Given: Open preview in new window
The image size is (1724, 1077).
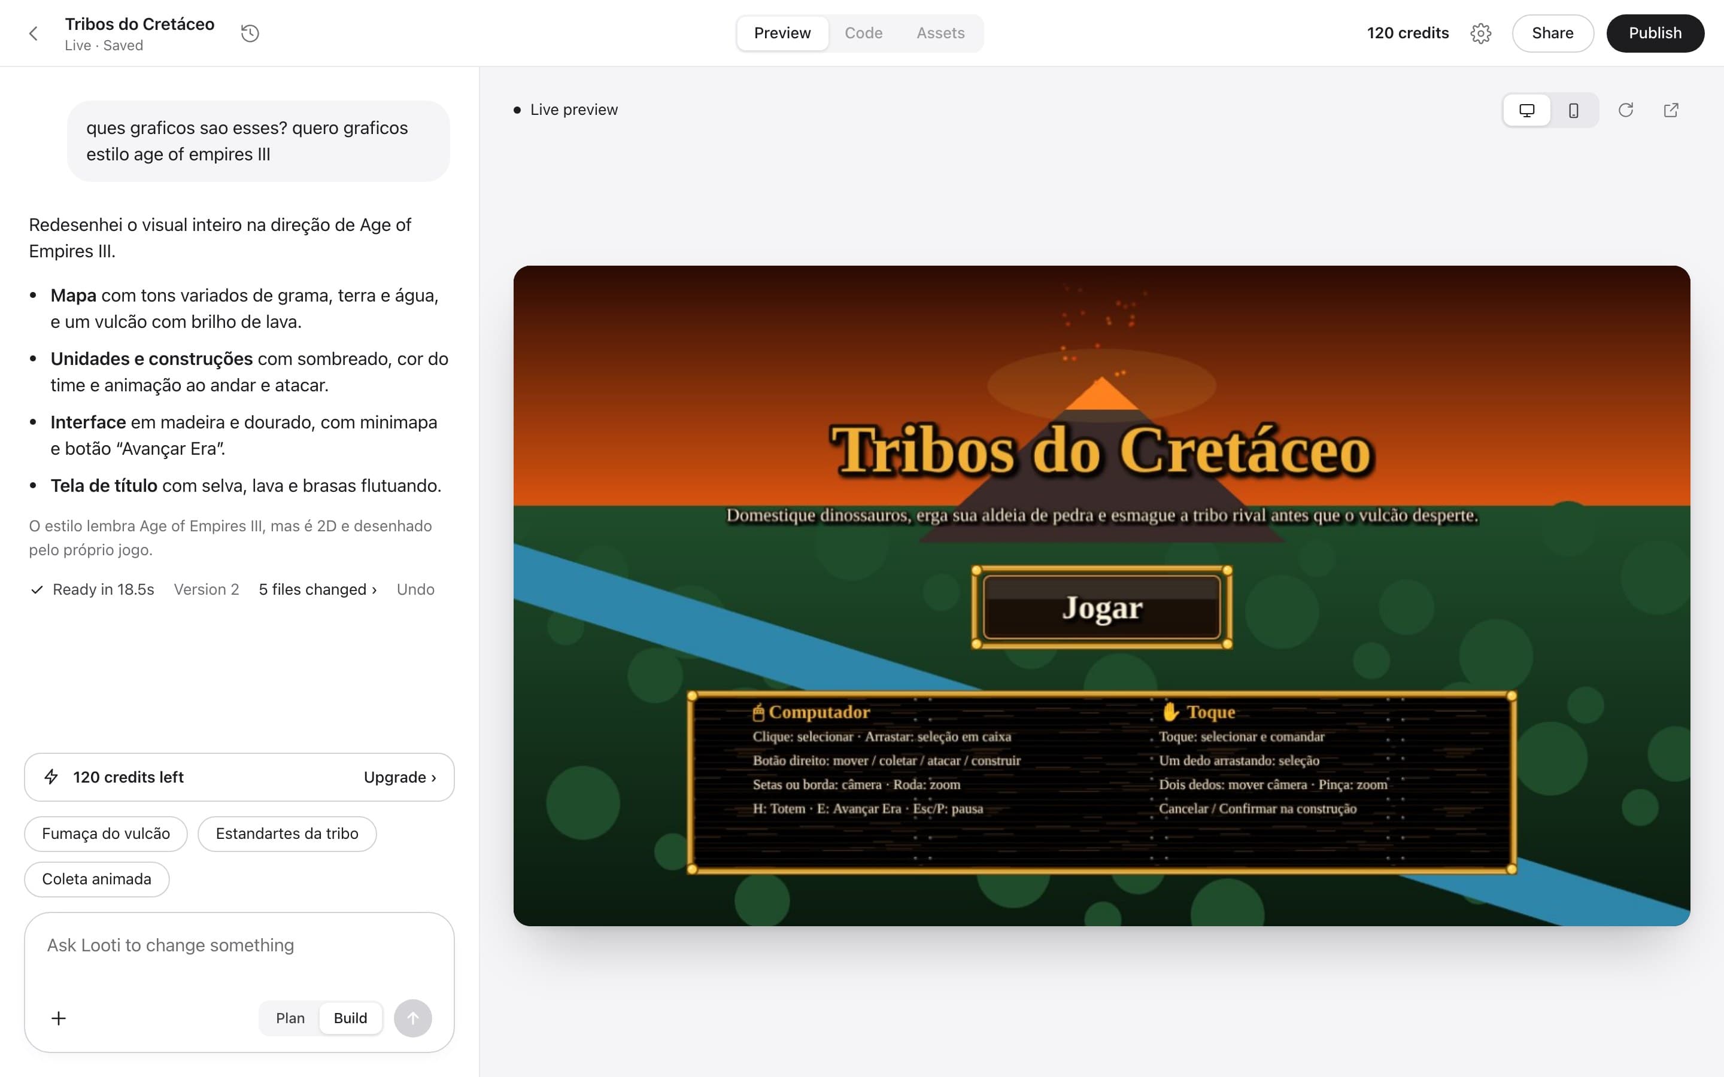Looking at the screenshot, I should (1671, 111).
